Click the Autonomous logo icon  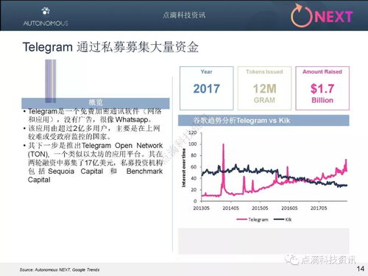tap(46, 11)
